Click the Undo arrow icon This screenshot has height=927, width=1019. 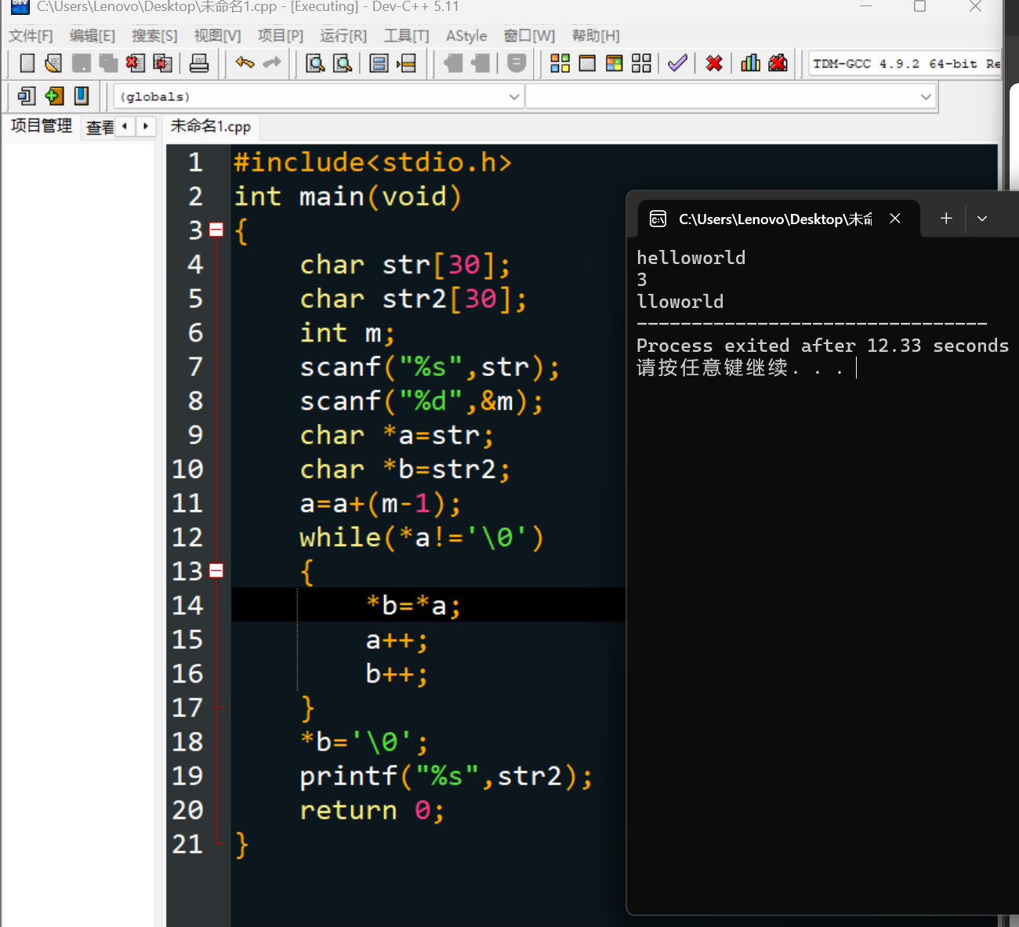point(245,63)
